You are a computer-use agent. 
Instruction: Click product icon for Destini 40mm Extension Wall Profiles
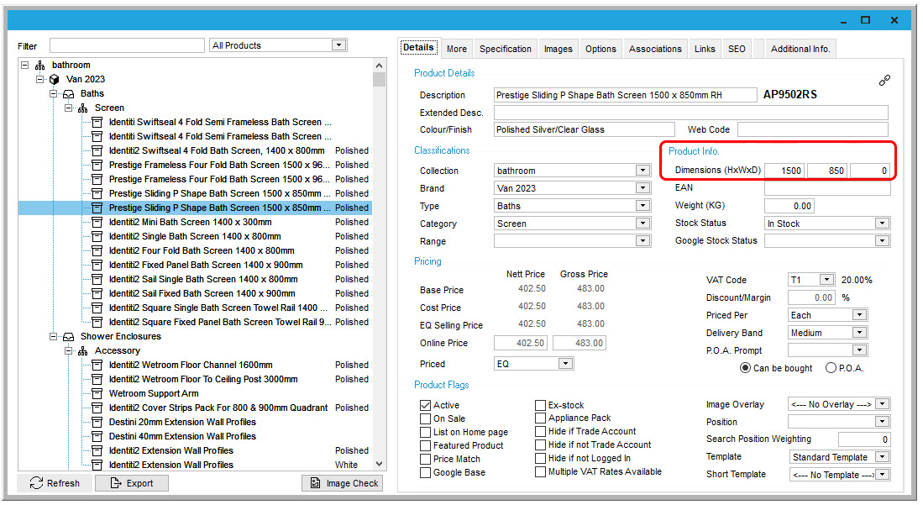click(97, 437)
